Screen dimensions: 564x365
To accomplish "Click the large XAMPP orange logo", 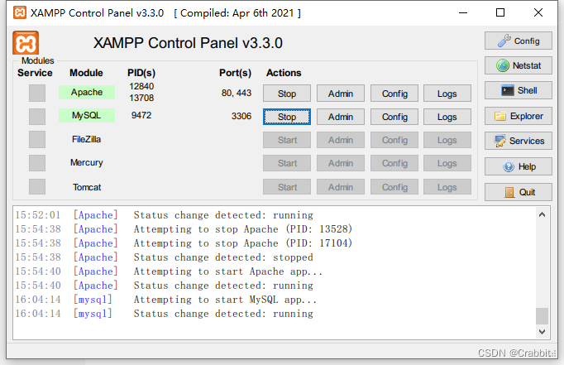I will tap(26, 43).
